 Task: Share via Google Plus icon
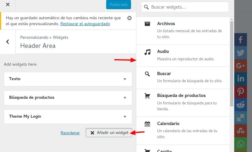tap(240, 66)
